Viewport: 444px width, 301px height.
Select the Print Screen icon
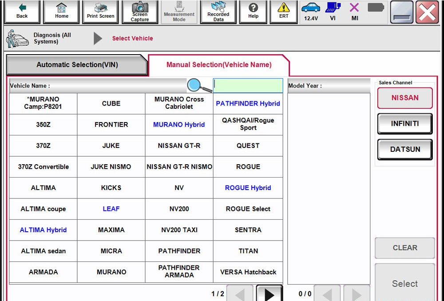100,12
